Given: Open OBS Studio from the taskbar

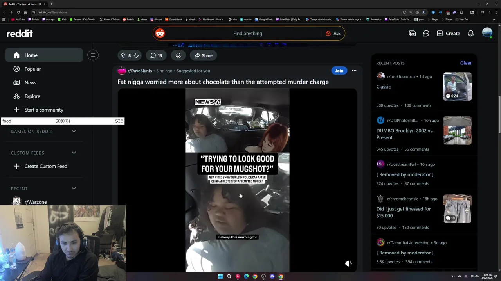Looking at the screenshot, I should pyautogui.click(x=263, y=276).
